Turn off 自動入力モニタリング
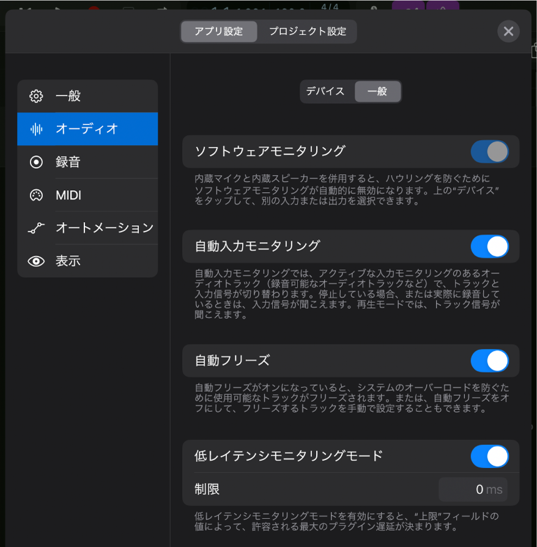 pyautogui.click(x=489, y=246)
